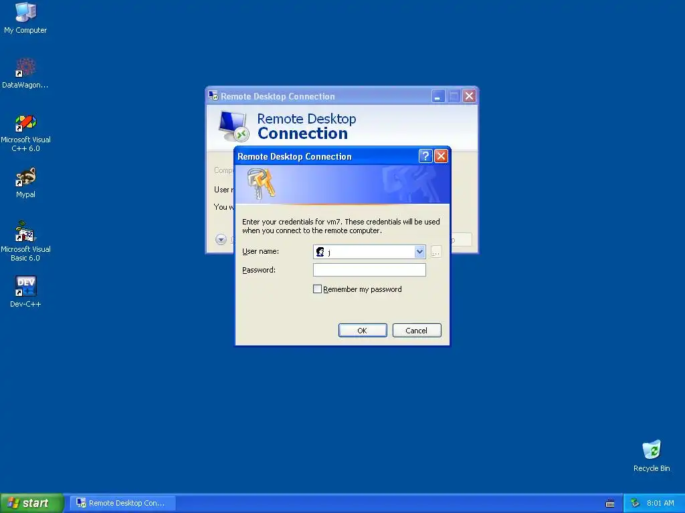Select the Recycle Bin icon
Viewport: 685px width, 513px height.
(652, 456)
